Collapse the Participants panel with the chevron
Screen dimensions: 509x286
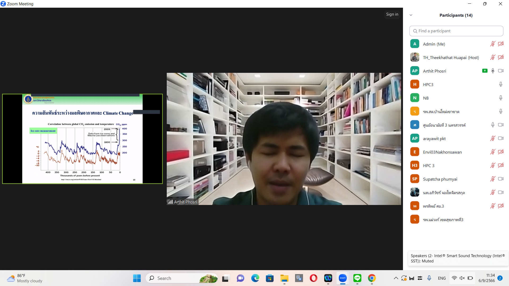click(411, 15)
